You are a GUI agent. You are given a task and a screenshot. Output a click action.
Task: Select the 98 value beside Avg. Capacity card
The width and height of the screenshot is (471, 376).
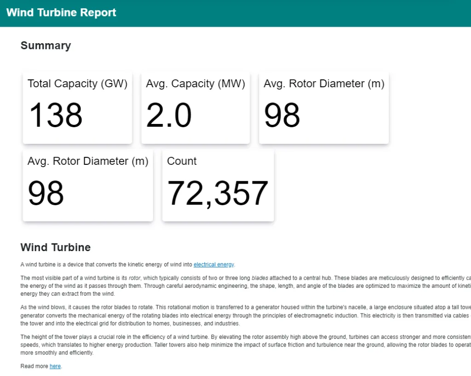282,115
